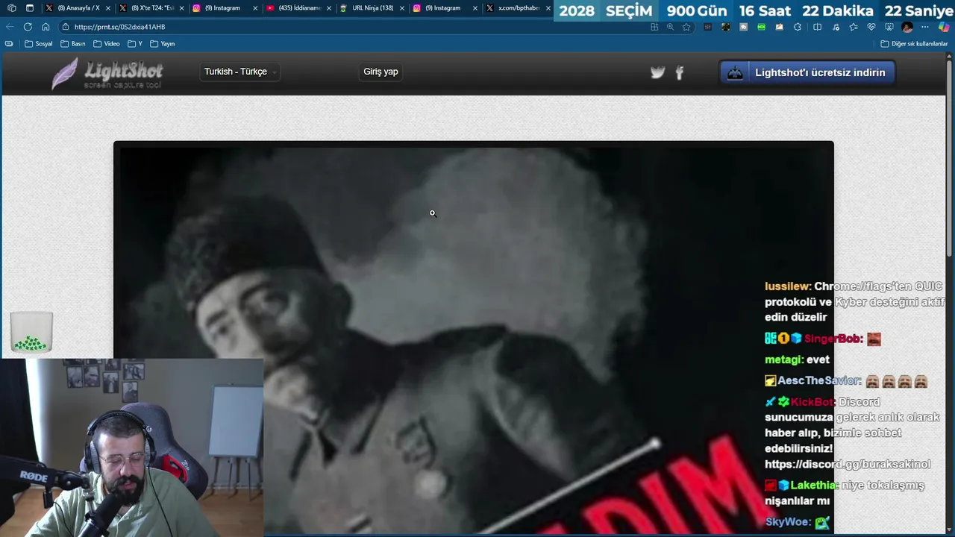Open the Video bookmarks folder
The image size is (955, 537).
[107, 44]
